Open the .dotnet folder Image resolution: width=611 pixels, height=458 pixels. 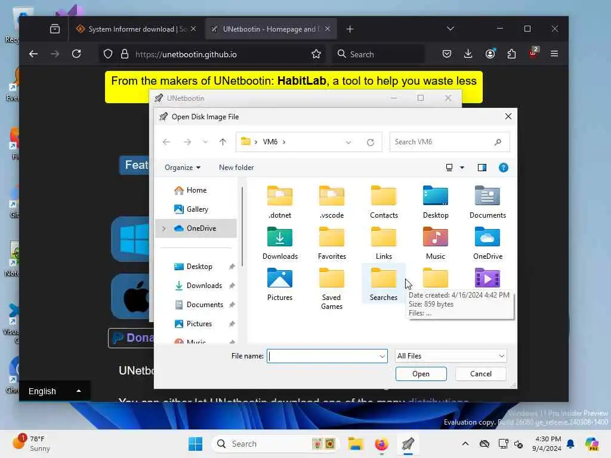coord(280,202)
